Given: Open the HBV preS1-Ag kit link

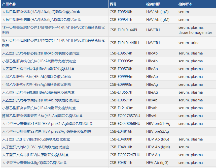Looking at the screenshot, I should coord(47,124).
